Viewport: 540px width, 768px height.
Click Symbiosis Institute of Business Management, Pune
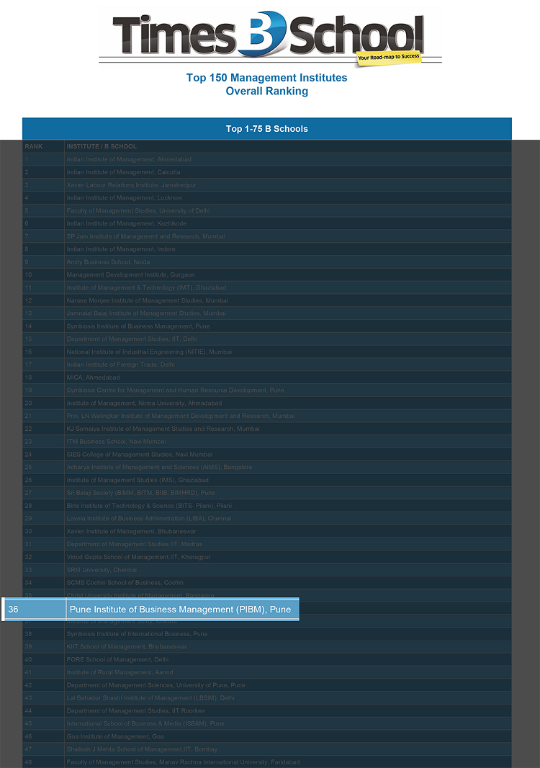(138, 326)
